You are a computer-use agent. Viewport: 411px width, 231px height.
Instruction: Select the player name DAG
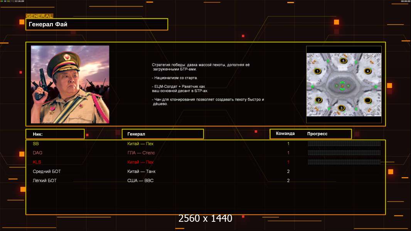click(x=37, y=153)
